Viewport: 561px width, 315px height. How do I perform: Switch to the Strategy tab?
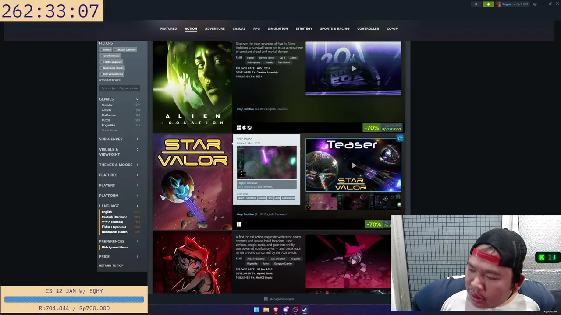(x=304, y=29)
